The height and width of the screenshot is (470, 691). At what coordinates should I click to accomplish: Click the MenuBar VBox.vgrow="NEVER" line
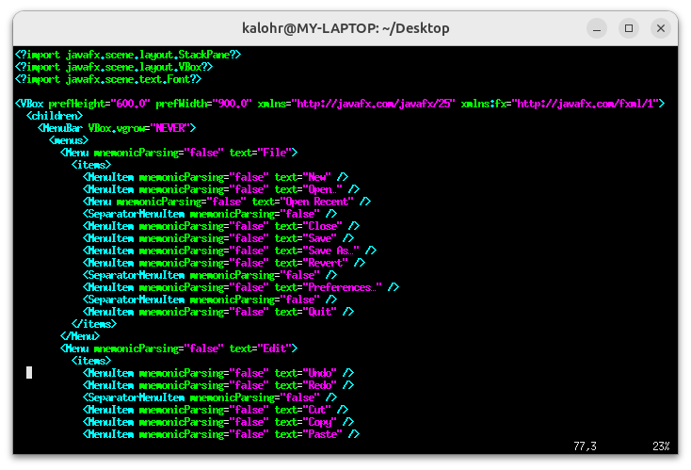116,127
